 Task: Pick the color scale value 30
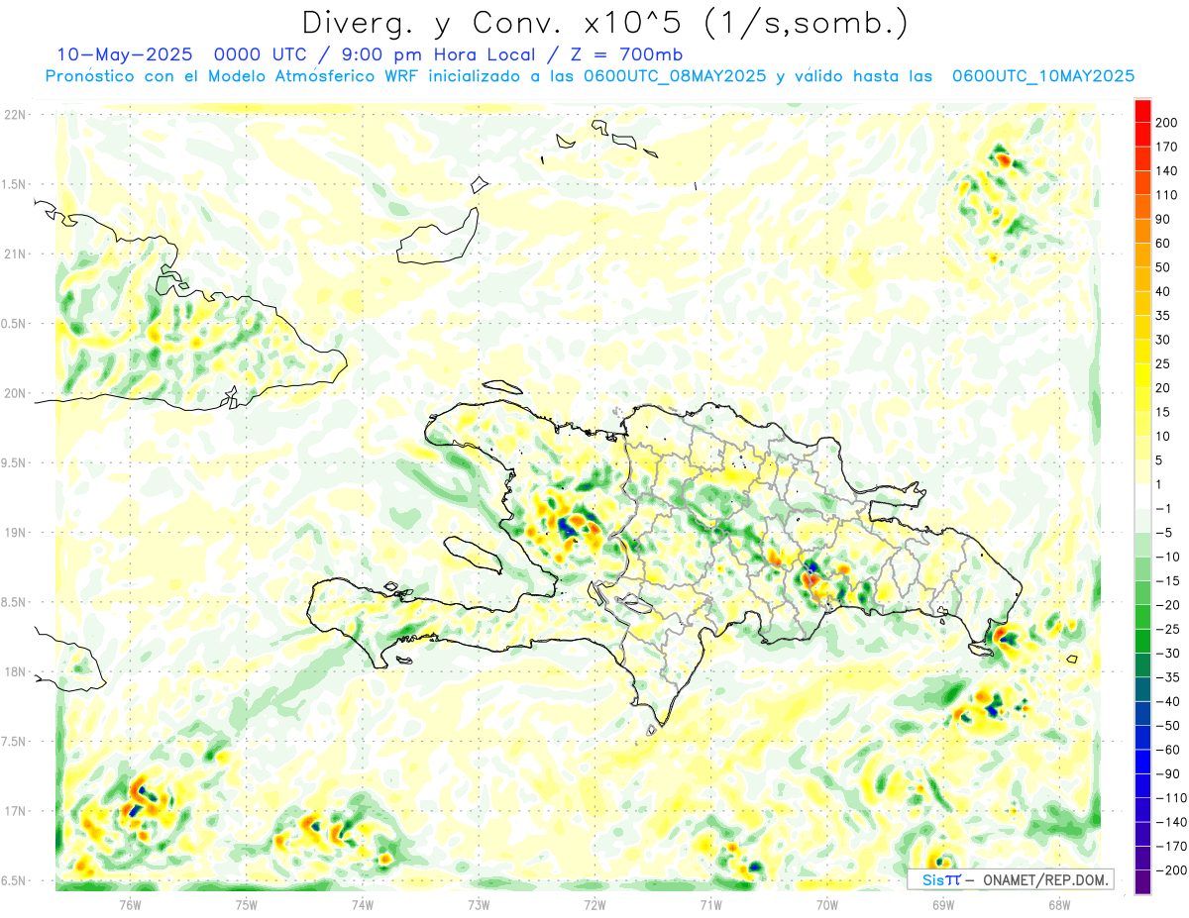pyautogui.click(x=1164, y=340)
